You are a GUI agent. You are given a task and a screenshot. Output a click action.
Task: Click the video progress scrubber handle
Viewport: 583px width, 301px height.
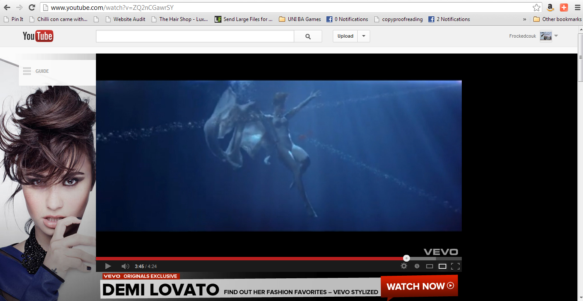[407, 258]
